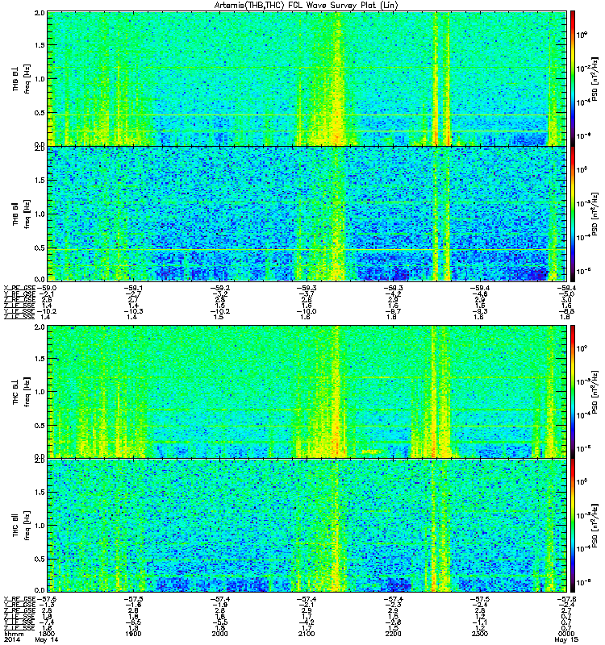Click the THC B∥ spectrogram panel
The width and height of the screenshot is (605, 645).
tap(307, 525)
